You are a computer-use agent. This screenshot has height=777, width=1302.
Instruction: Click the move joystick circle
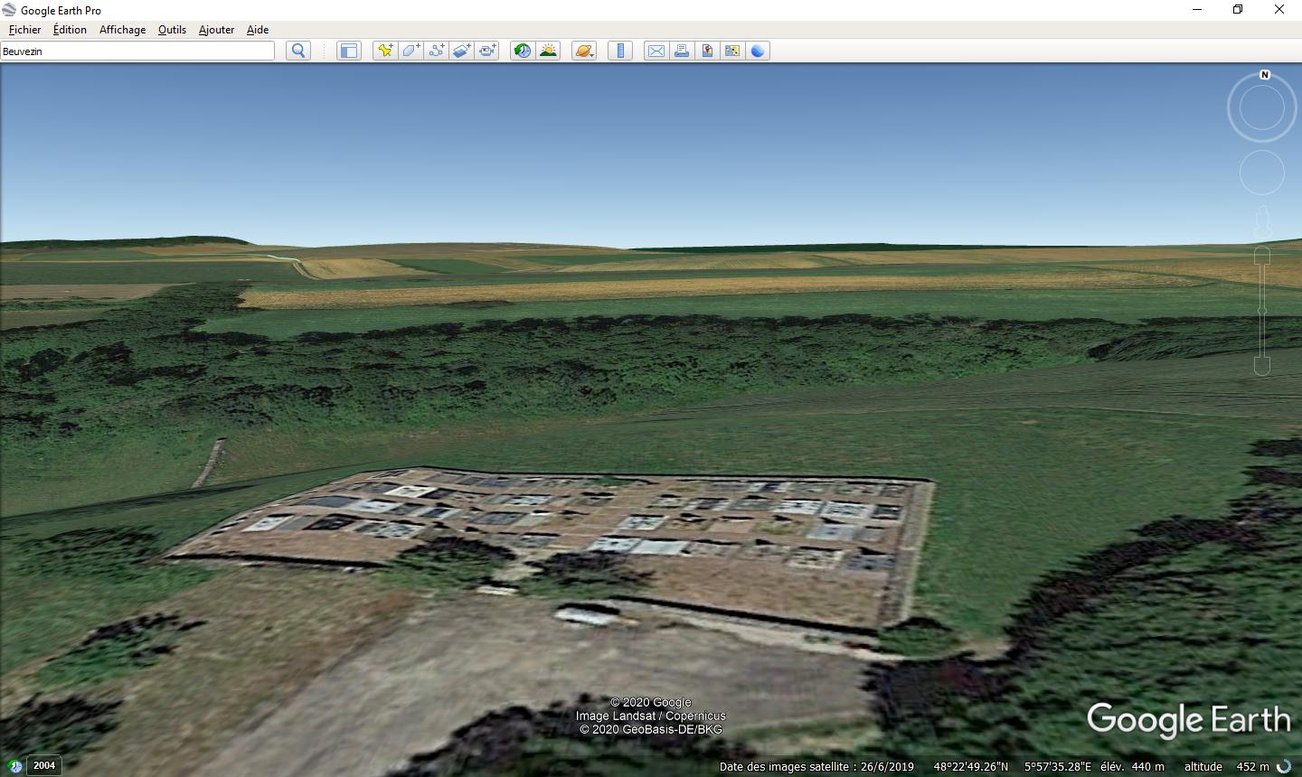pyautogui.click(x=1261, y=173)
